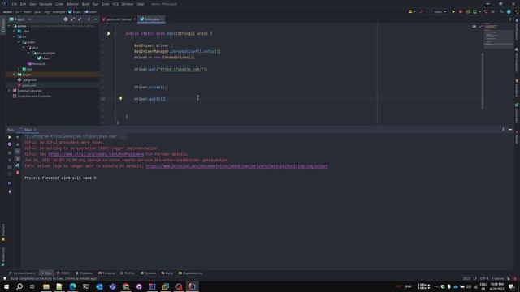Open File Explorer from the taskbar
This screenshot has width=520, height=292.
click(46, 286)
